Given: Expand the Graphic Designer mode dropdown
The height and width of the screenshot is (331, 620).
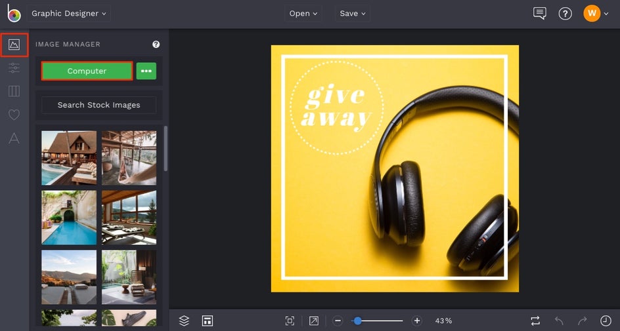Looking at the screenshot, I should (69, 13).
